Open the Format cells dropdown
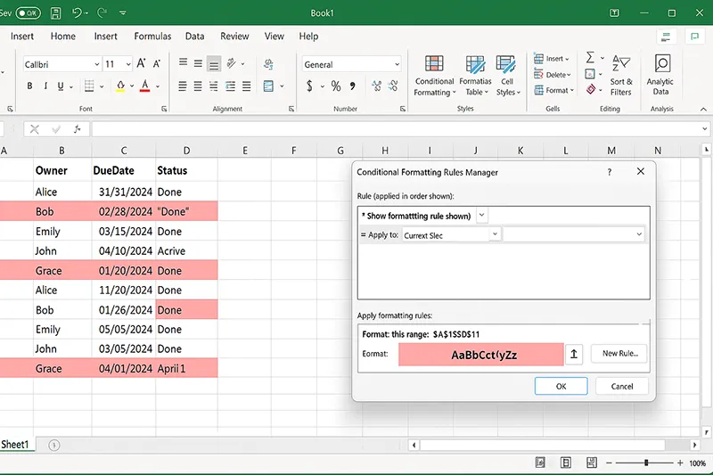713x475 pixels. [553, 90]
